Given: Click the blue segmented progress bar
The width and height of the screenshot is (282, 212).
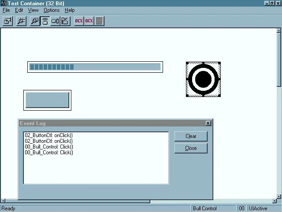Looking at the screenshot, I should tap(95, 67).
